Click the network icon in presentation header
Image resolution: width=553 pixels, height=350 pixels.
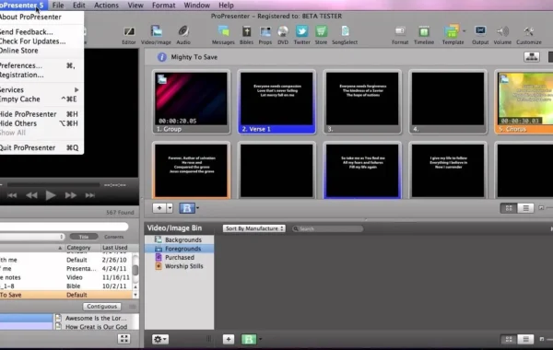point(532,57)
